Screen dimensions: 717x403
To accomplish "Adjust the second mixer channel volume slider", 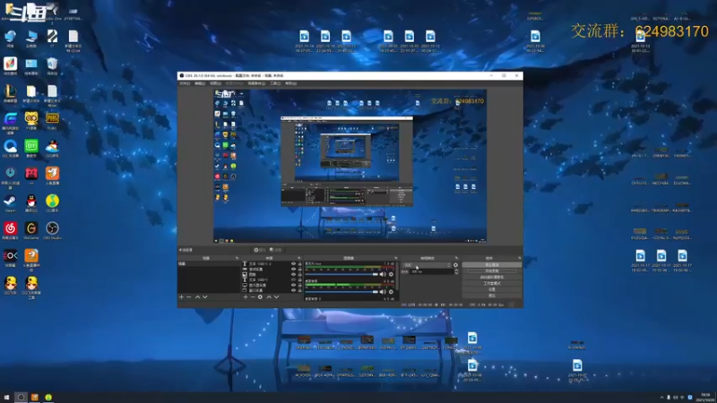I will 341,292.
